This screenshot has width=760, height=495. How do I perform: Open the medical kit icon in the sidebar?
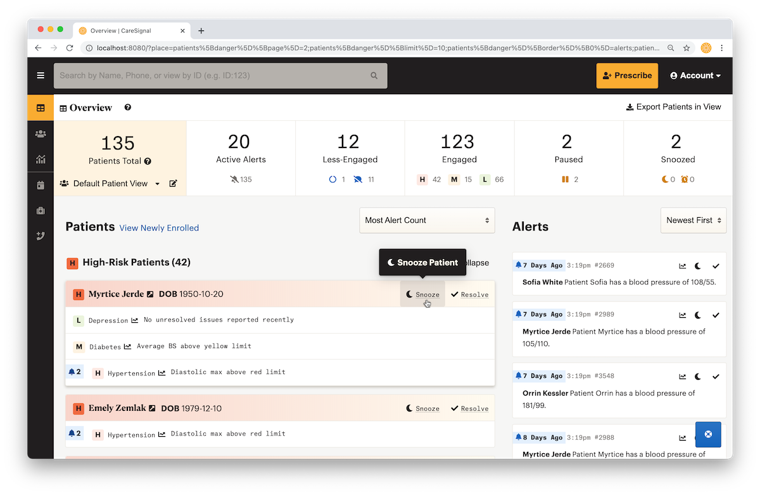(41, 211)
